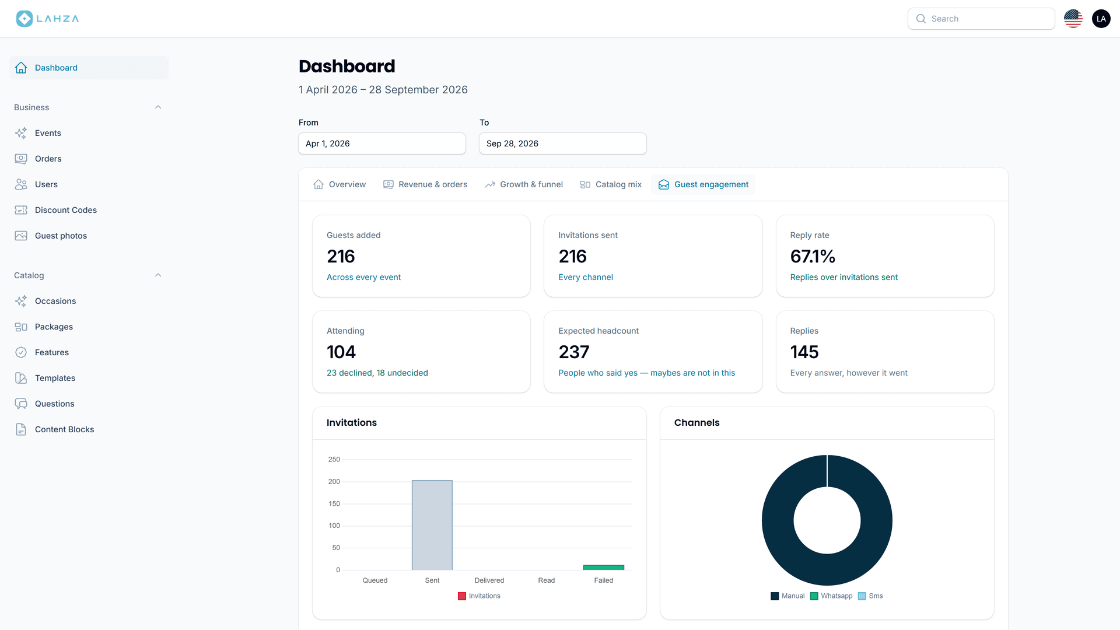
Task: Open the Packages page
Action: pyautogui.click(x=89, y=327)
